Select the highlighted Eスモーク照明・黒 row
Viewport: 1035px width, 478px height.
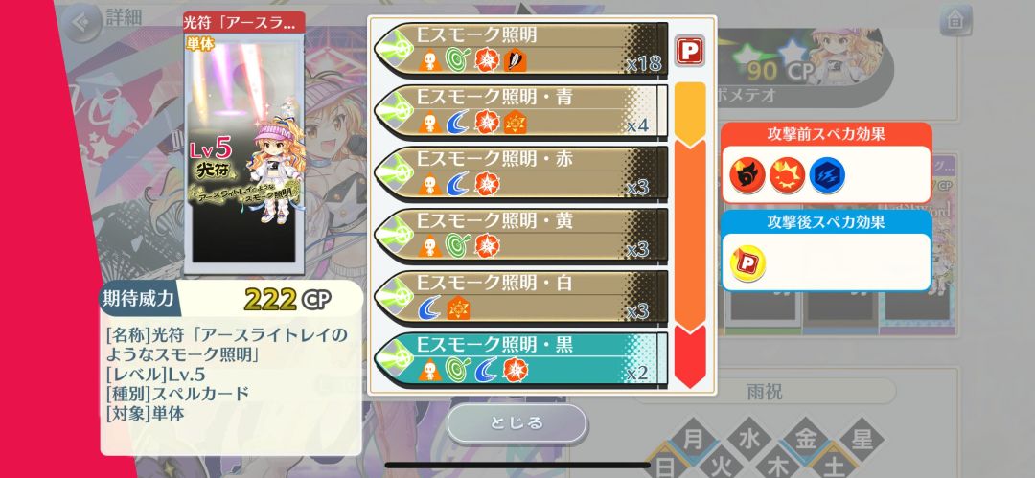click(520, 359)
